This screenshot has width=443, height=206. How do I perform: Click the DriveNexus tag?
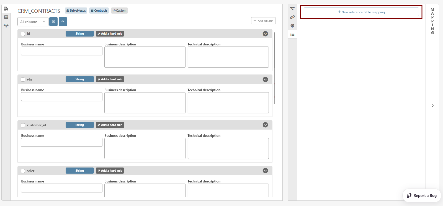pyautogui.click(x=76, y=11)
